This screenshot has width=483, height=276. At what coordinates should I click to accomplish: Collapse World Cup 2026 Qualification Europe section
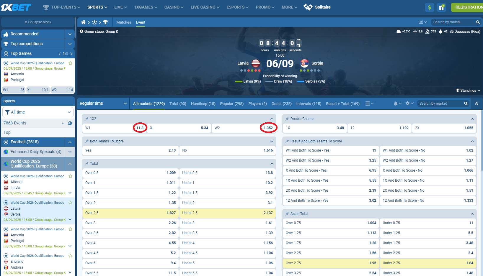(x=70, y=164)
